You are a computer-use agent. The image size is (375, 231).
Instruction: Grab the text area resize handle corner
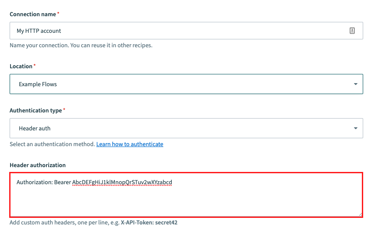click(361, 214)
